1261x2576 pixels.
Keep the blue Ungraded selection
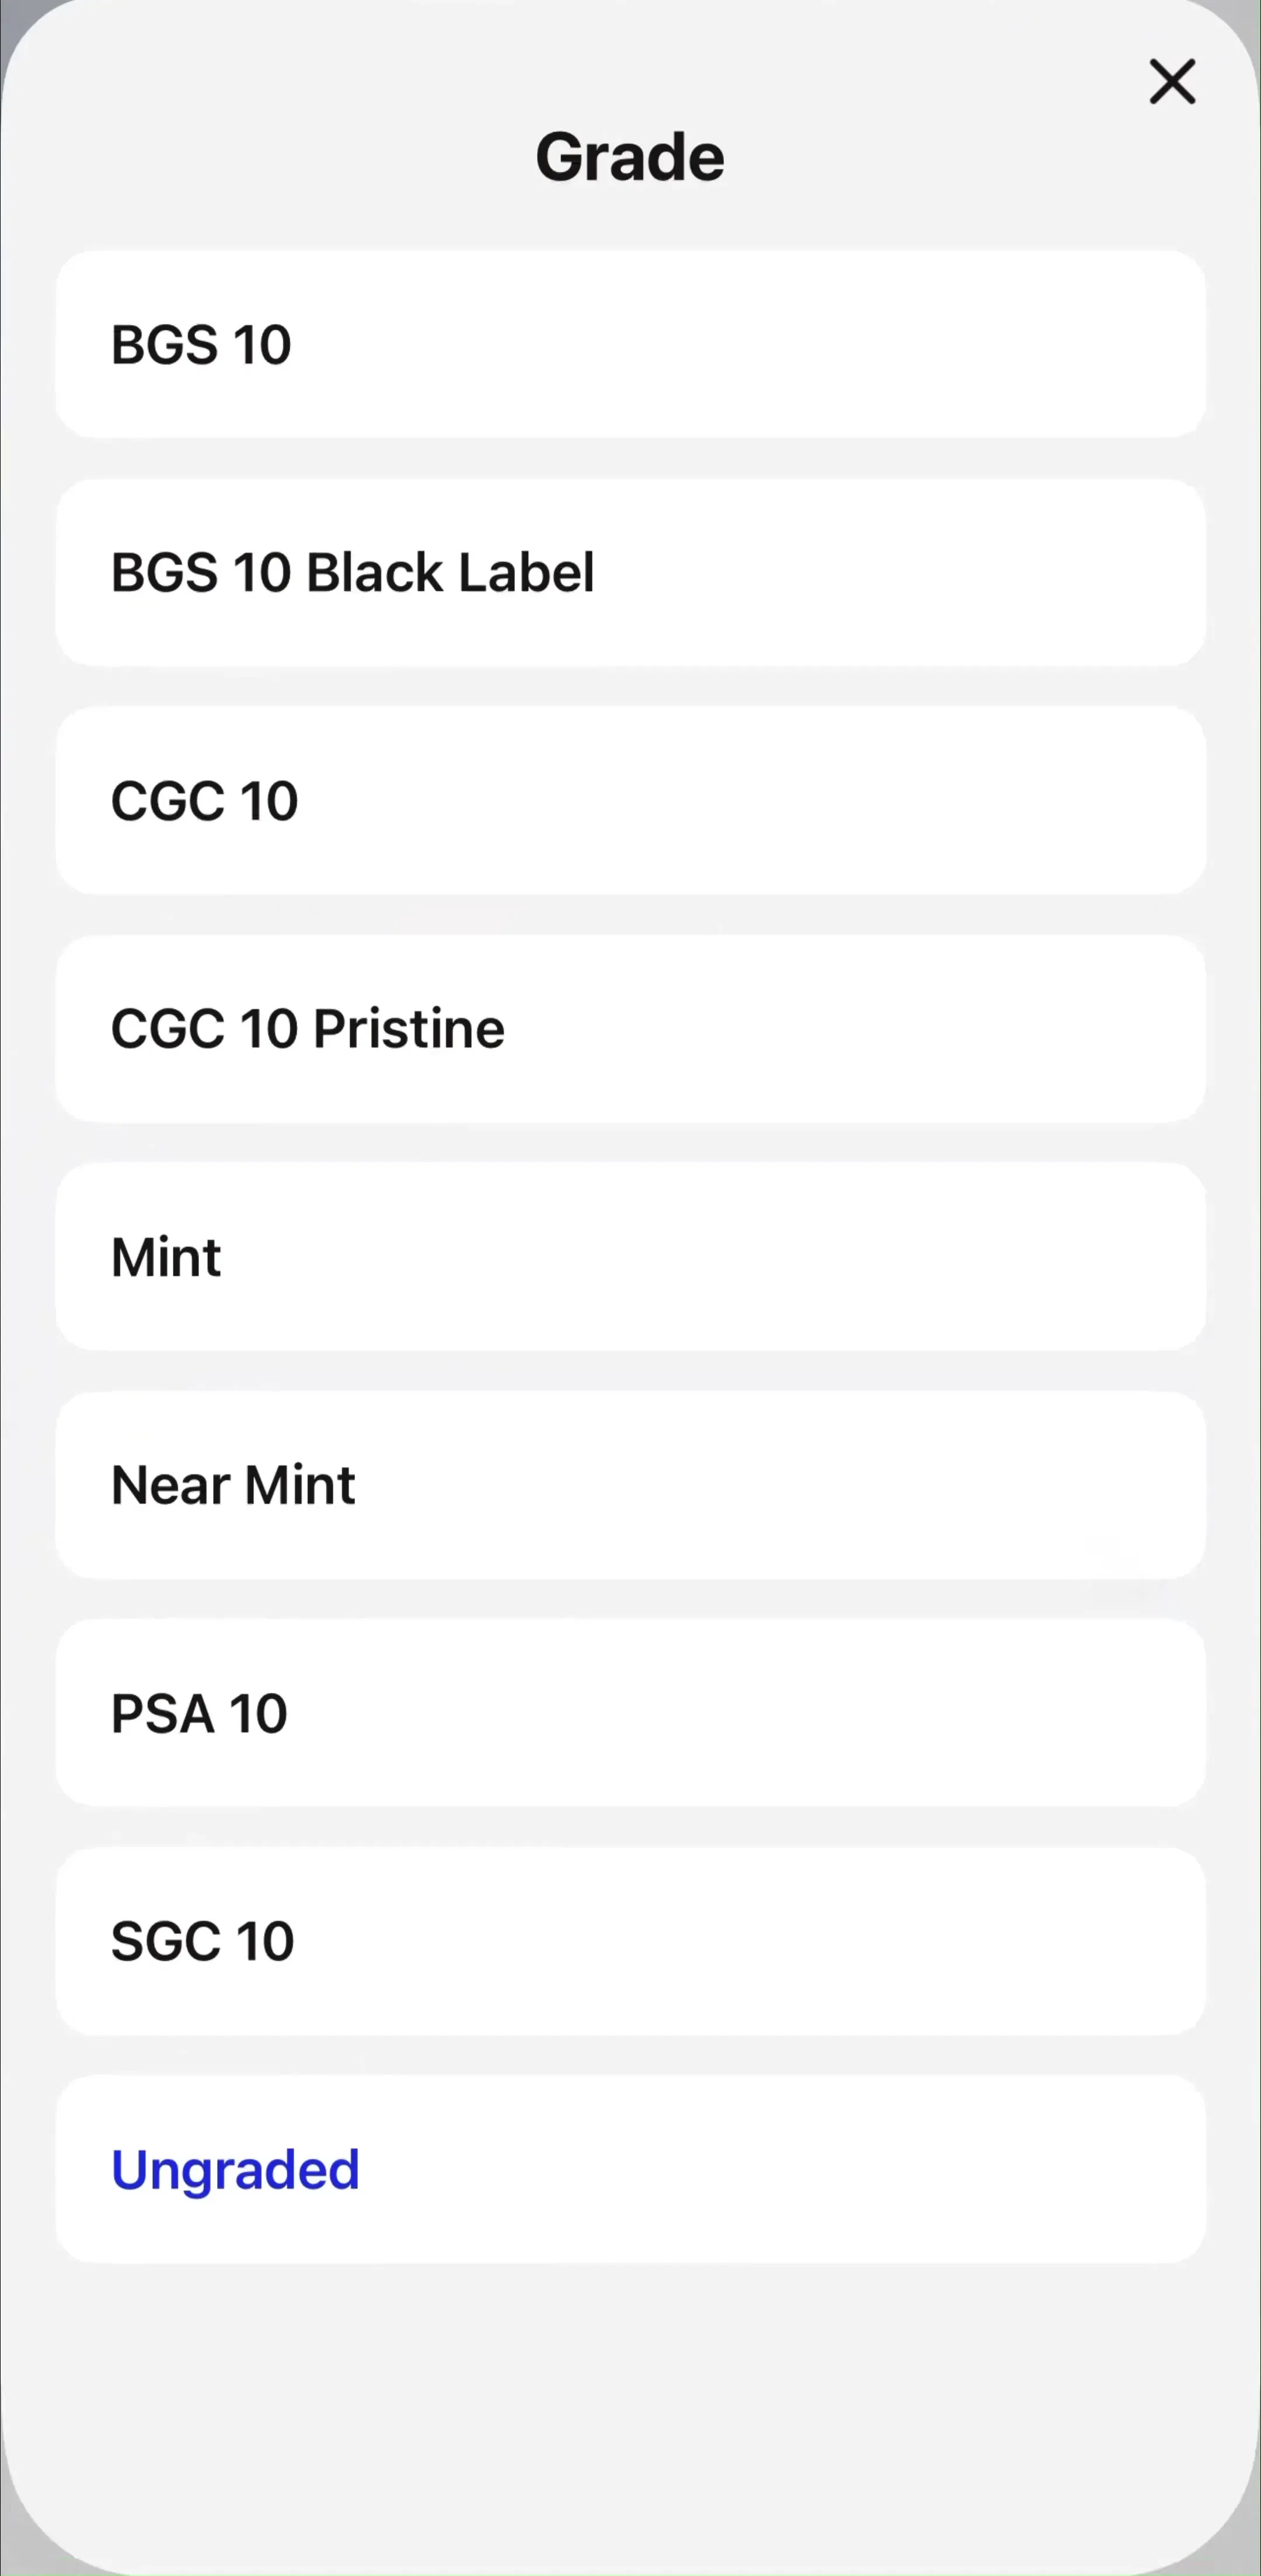tap(630, 2168)
